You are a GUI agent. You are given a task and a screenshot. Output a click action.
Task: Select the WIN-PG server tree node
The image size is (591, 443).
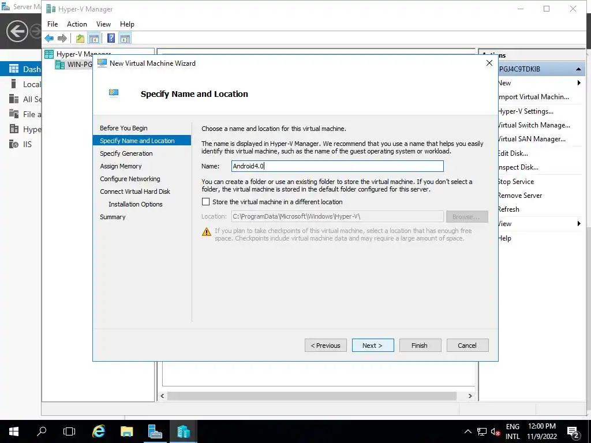click(x=74, y=65)
